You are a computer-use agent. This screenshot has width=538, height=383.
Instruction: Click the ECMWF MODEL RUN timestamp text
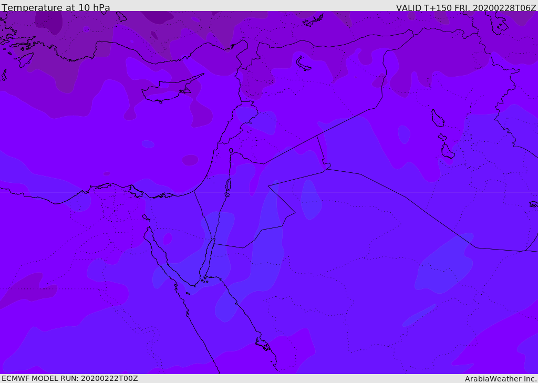[69, 378]
